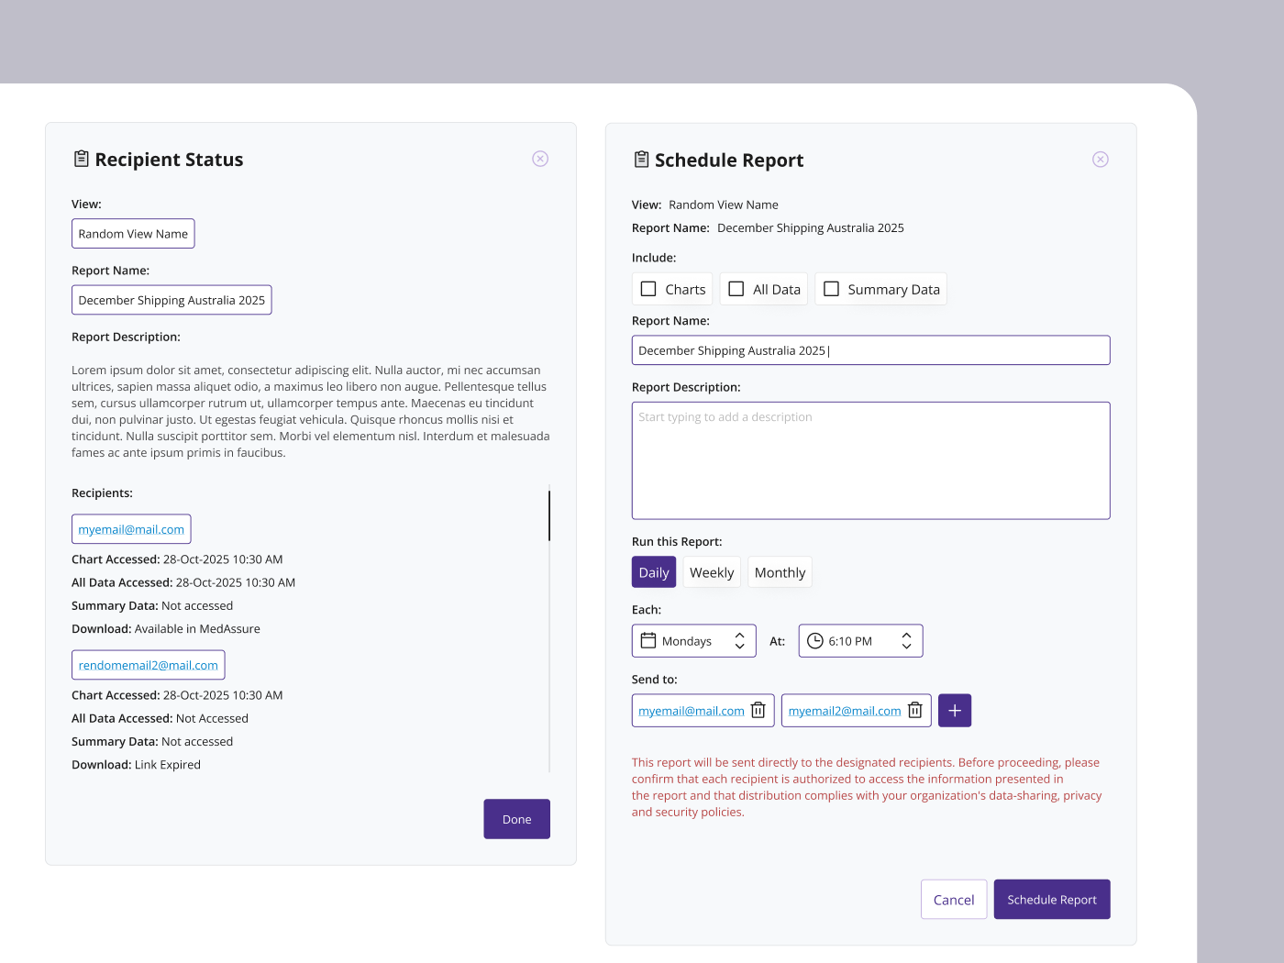
Task: Close the Schedule Report dialog
Action: 1101,160
